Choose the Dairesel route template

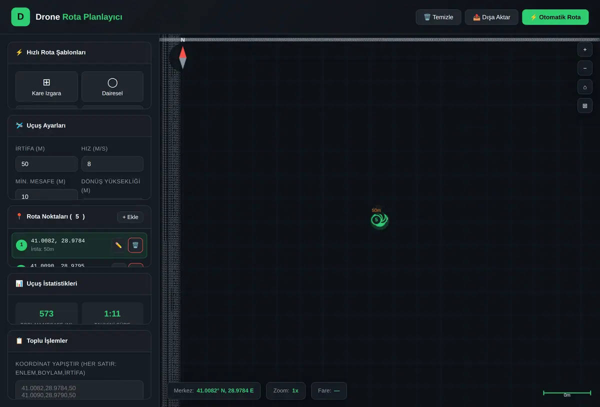(112, 86)
